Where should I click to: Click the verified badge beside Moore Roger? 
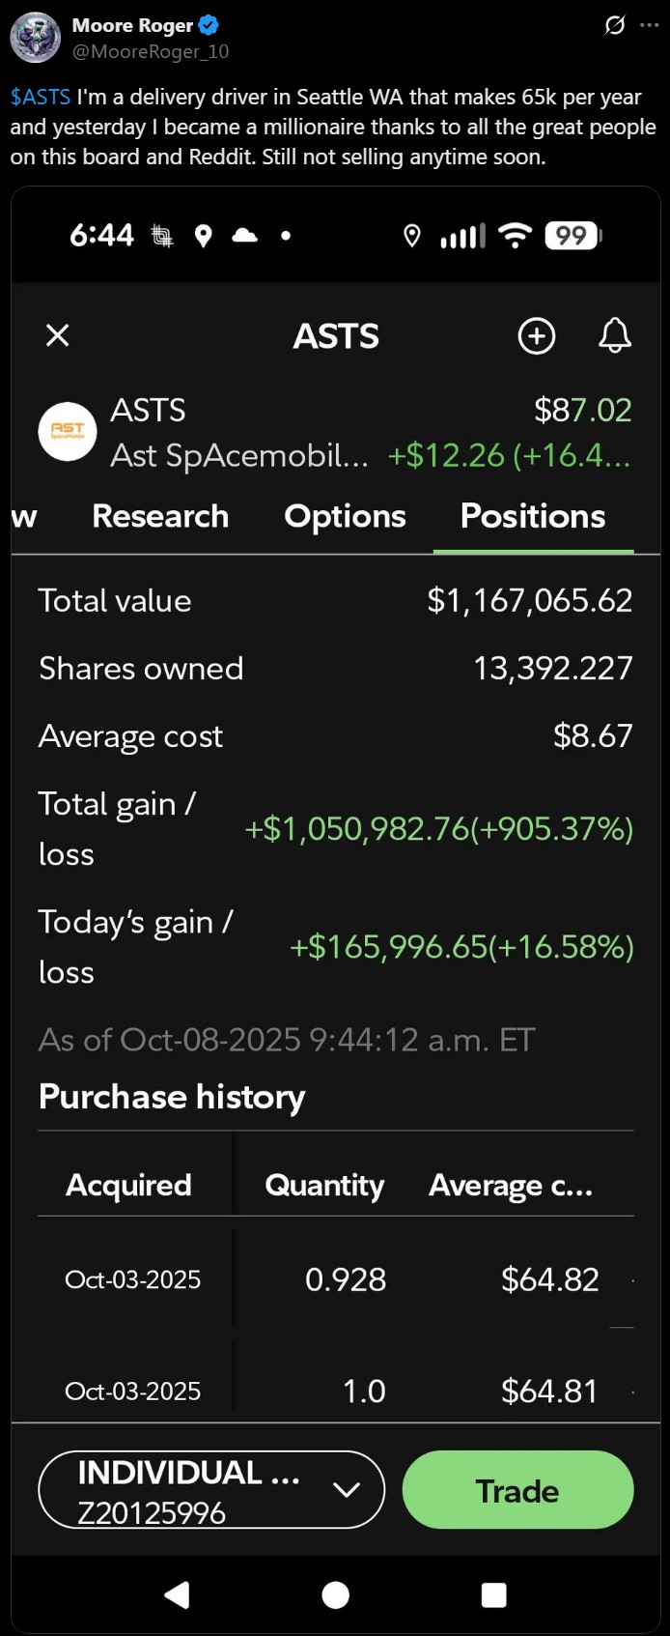click(209, 25)
